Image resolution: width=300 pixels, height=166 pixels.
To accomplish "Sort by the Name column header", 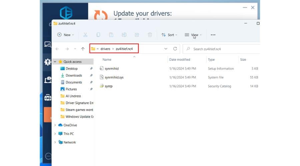I will (107, 59).
